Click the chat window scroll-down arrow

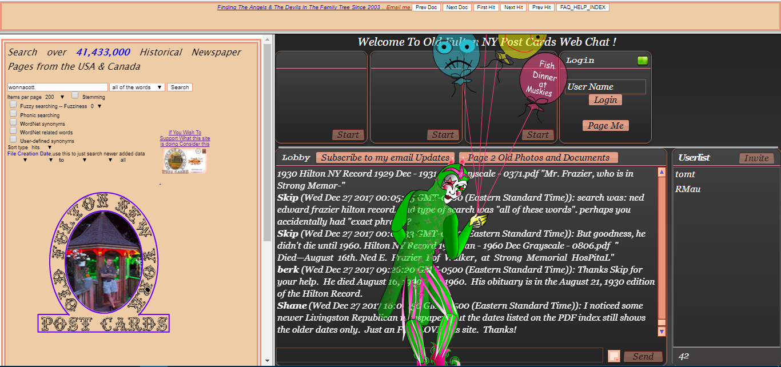pos(662,331)
